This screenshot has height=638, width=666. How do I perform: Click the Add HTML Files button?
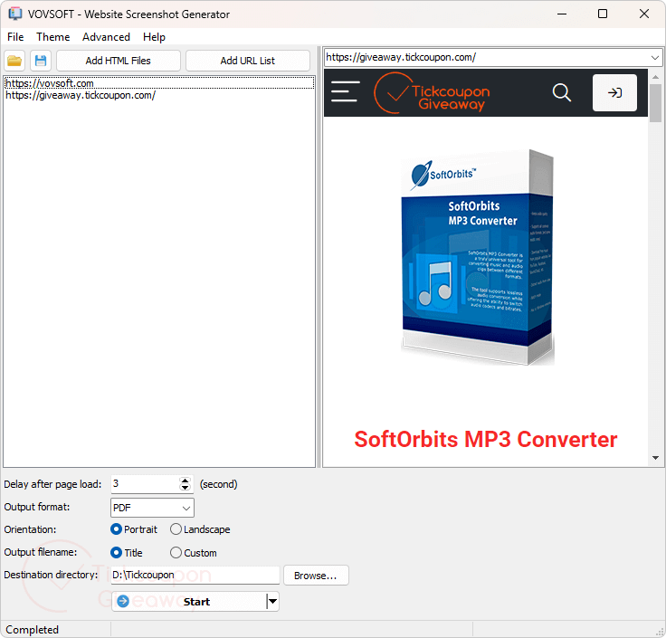[119, 61]
